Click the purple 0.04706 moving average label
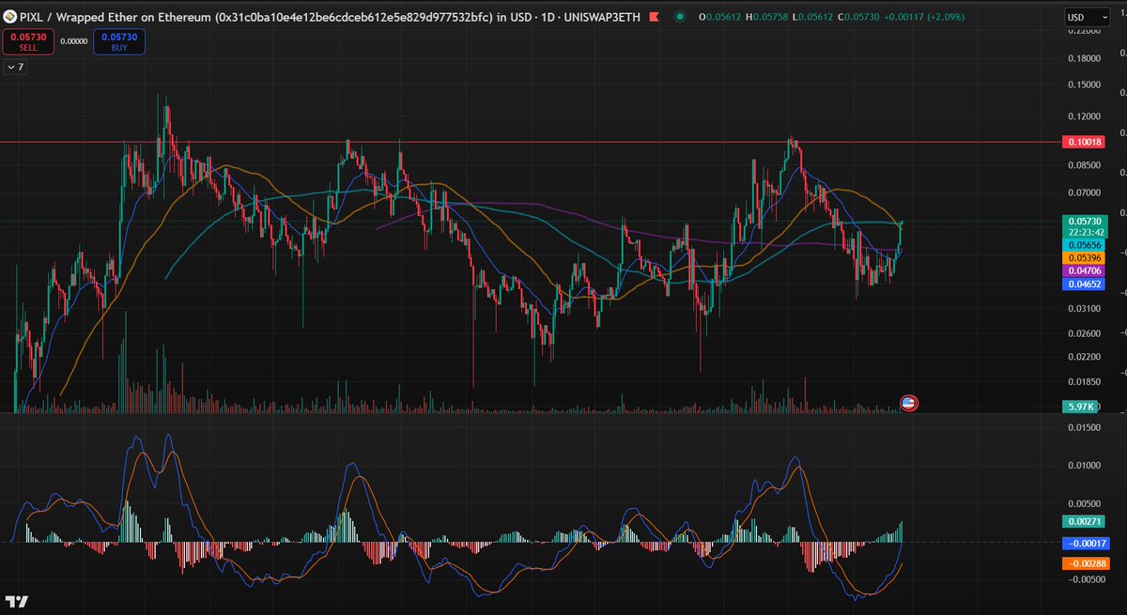Screen dimensions: 1127x615 pyautogui.click(x=1083, y=270)
